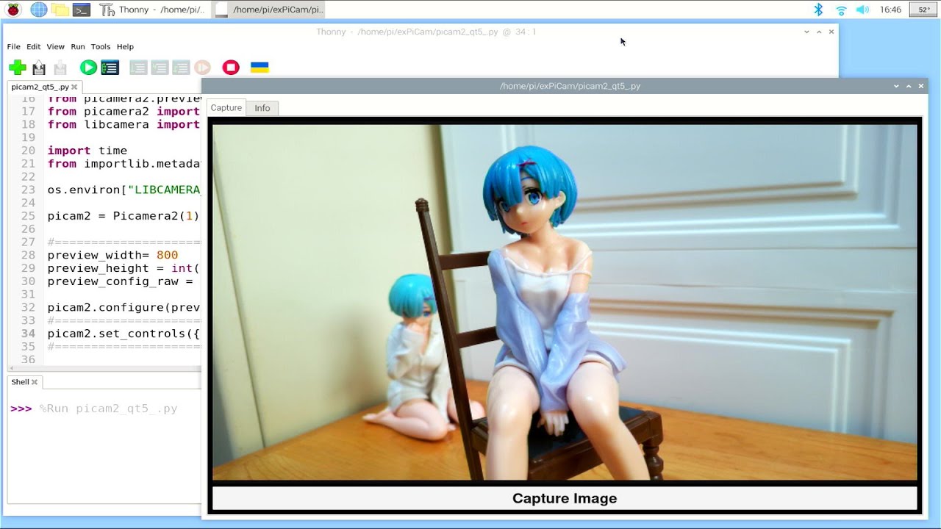
Task: Launch the Terminal from the taskbar
Action: pos(82,10)
